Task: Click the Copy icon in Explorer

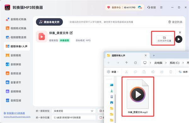Action: pyautogui.click(x=135, y=72)
